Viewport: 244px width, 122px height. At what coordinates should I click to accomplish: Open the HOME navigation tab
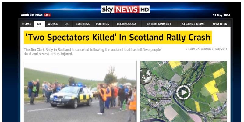(27, 24)
